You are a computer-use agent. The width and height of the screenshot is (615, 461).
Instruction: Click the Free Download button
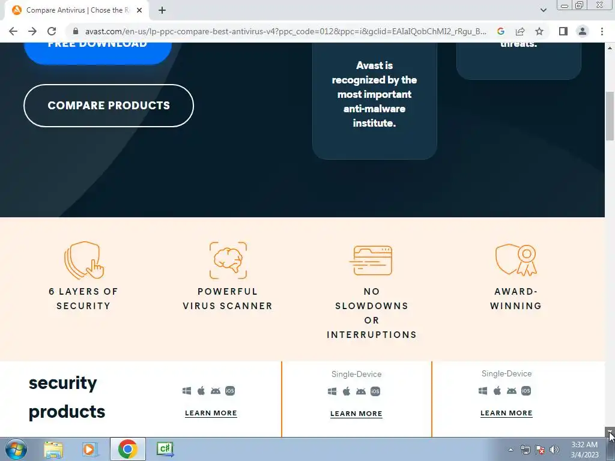point(98,53)
